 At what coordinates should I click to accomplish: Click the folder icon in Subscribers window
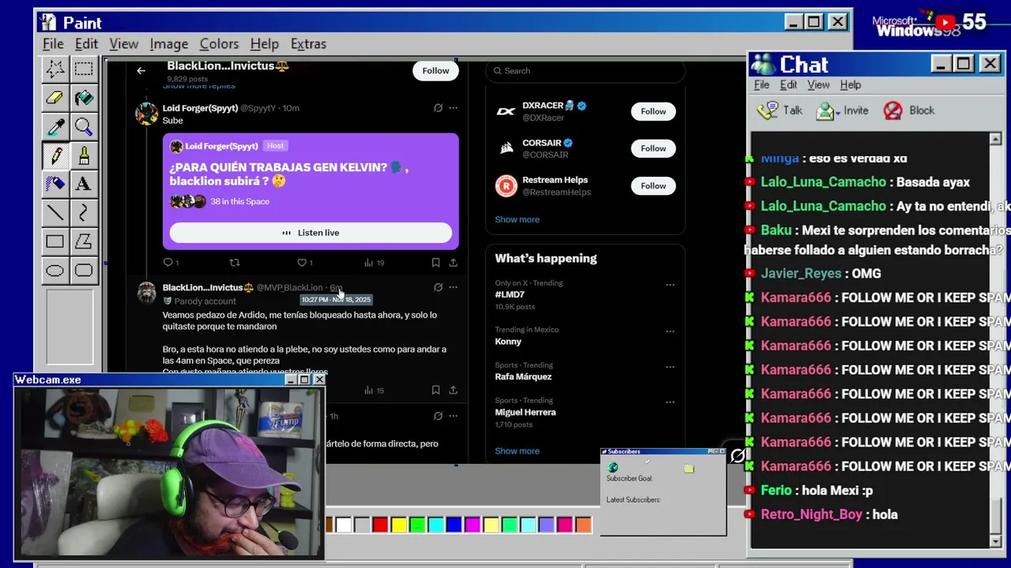coord(689,469)
